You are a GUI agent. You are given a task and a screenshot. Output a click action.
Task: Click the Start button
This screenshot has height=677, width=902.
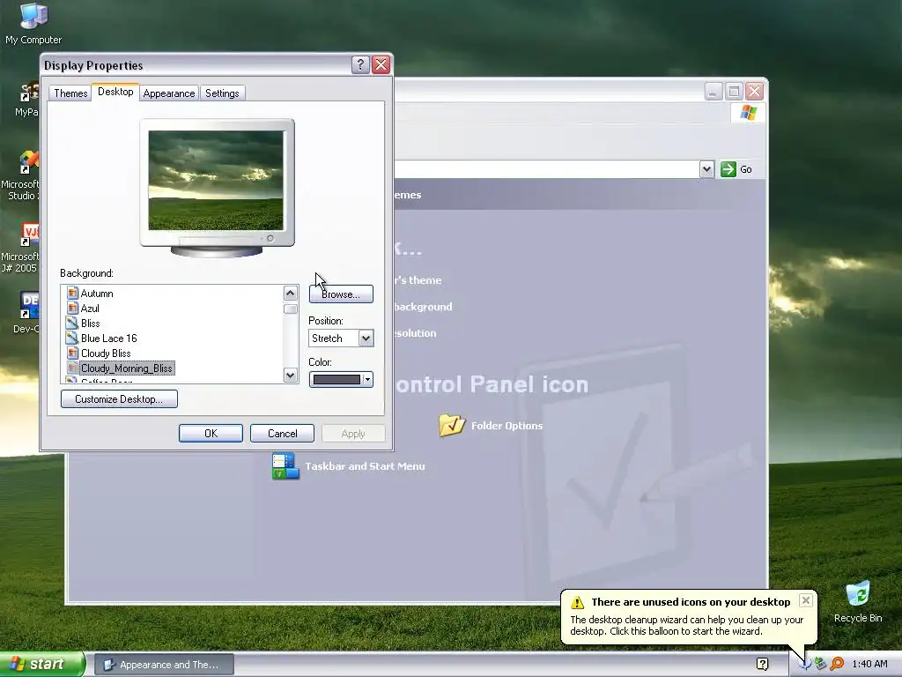tap(41, 665)
